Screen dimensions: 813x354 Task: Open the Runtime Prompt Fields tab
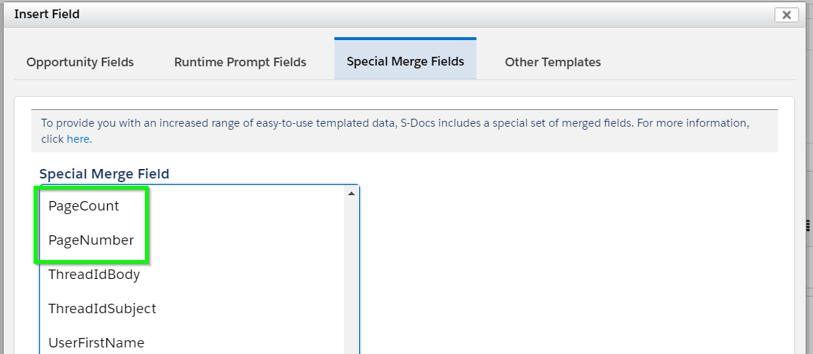point(240,62)
